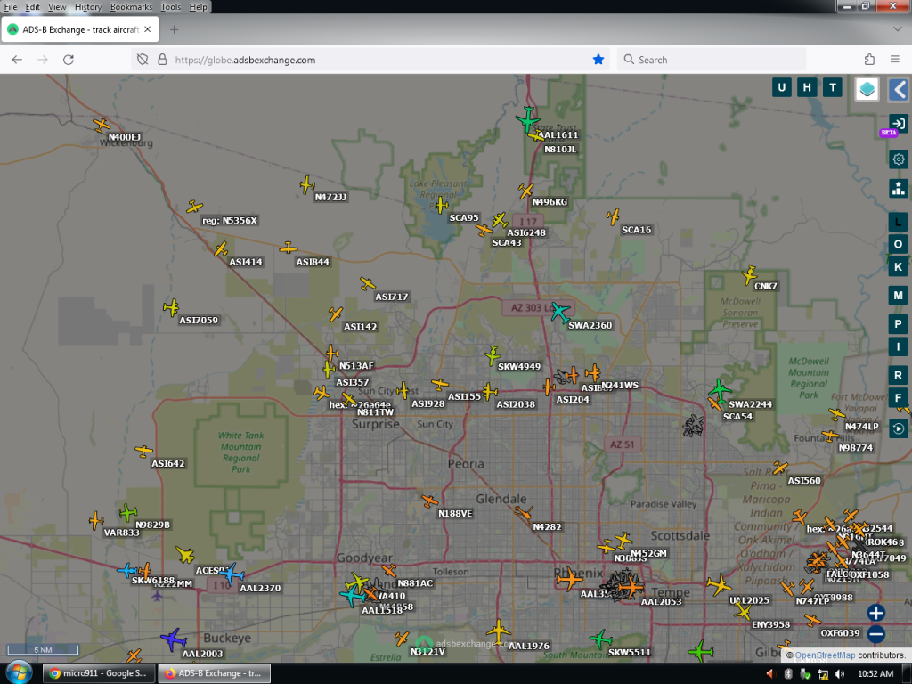This screenshot has height=684, width=912.
Task: Open the History menu
Action: [x=88, y=7]
